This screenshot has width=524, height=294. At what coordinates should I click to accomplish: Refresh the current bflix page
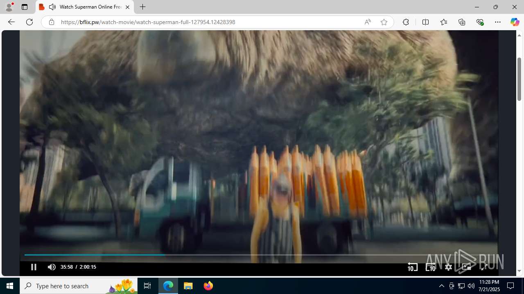click(29, 22)
